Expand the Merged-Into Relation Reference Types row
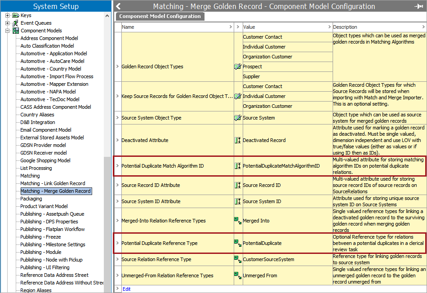The image size is (427, 293). point(117,221)
